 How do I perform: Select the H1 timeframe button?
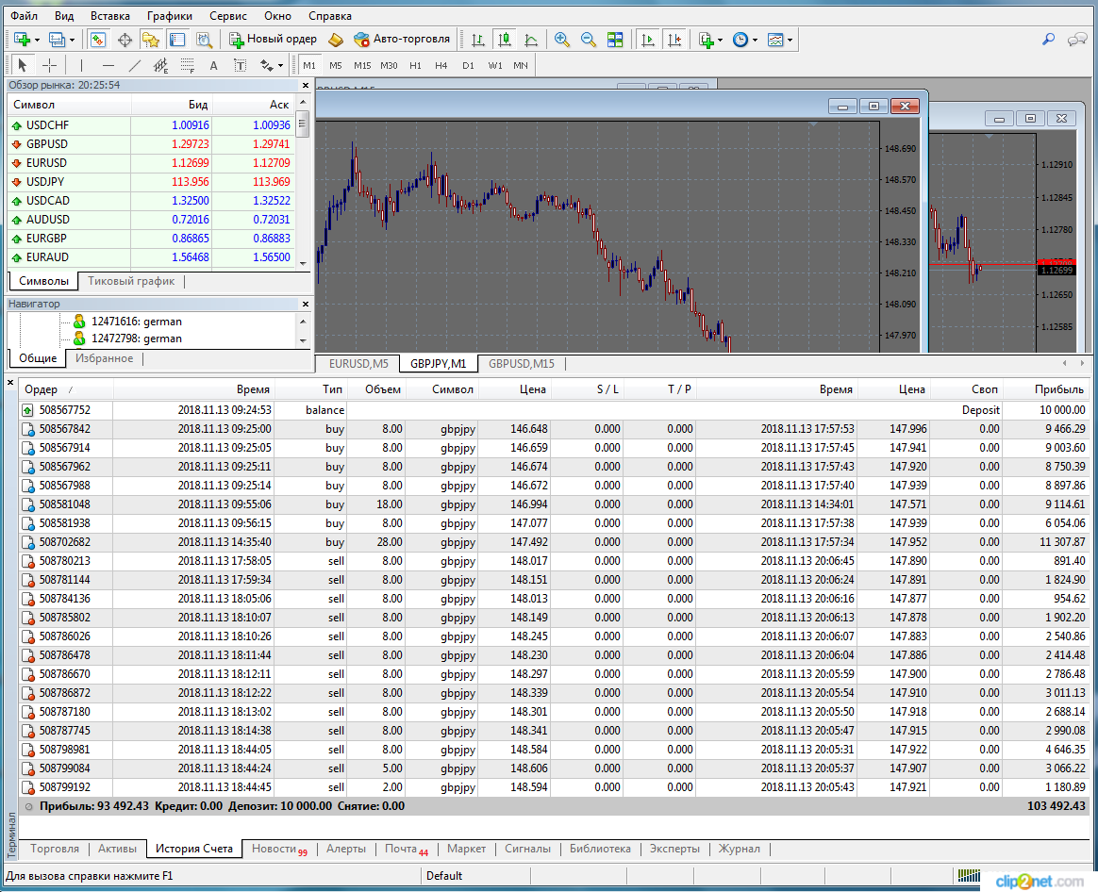tap(415, 65)
